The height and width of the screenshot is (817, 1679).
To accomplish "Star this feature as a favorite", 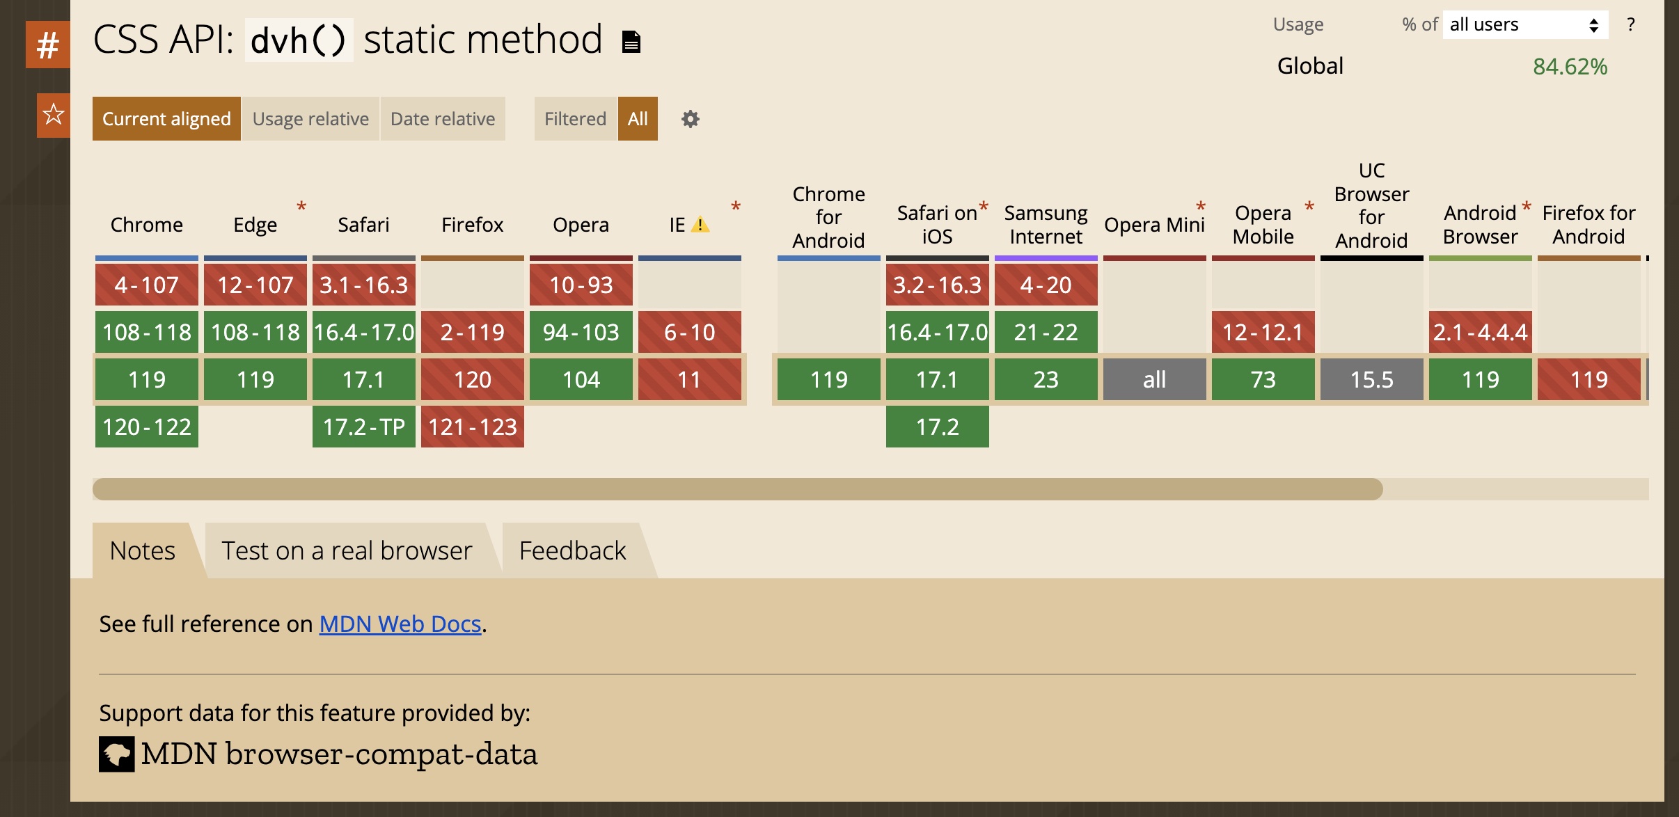I will coord(54,115).
